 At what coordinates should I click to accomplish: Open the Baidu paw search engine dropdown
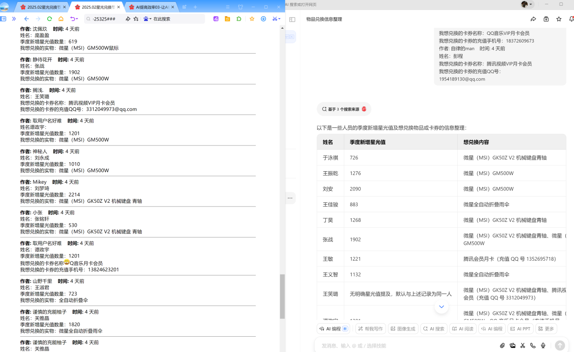click(x=147, y=19)
